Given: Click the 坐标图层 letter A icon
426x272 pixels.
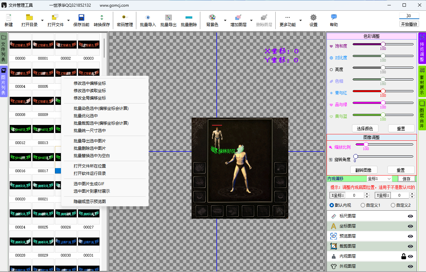Looking at the screenshot, I should point(334,226).
